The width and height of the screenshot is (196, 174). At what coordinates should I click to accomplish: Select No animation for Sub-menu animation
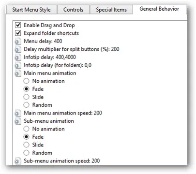point(26,129)
